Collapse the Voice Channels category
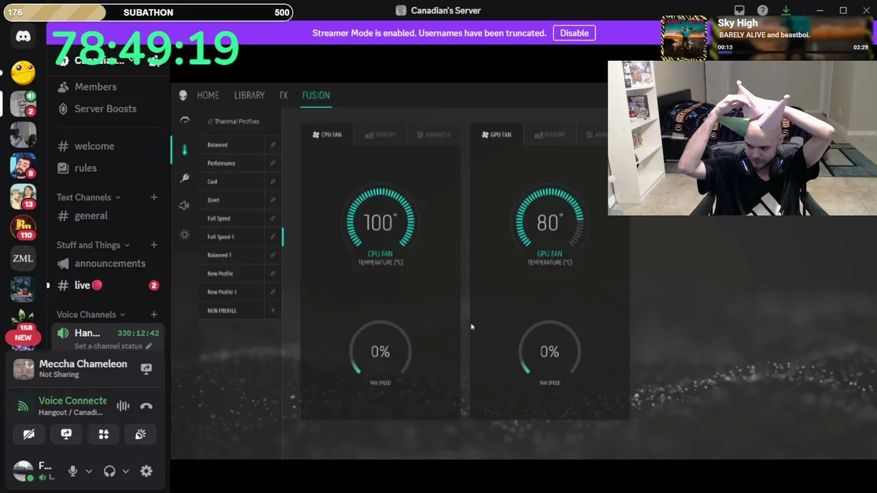 (x=91, y=314)
